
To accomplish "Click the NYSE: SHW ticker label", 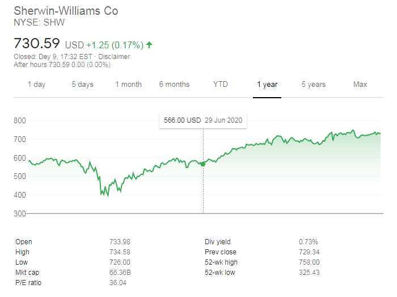I will pyautogui.click(x=37, y=23).
